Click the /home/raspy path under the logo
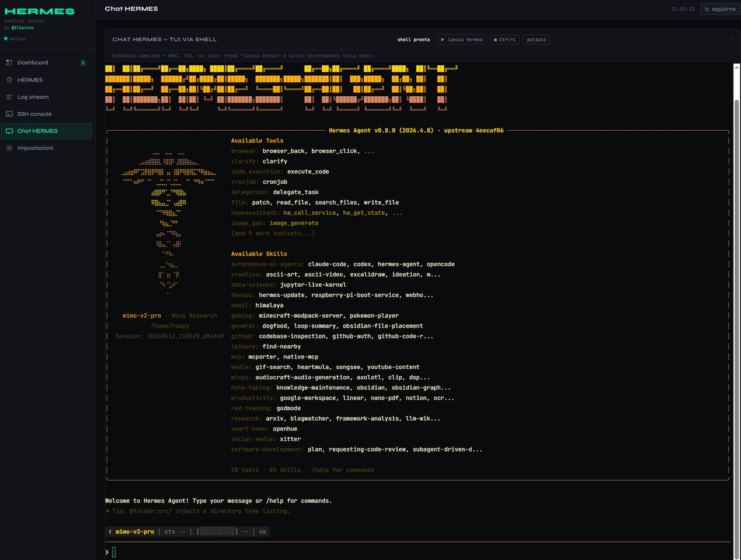The width and height of the screenshot is (741, 560). (170, 326)
